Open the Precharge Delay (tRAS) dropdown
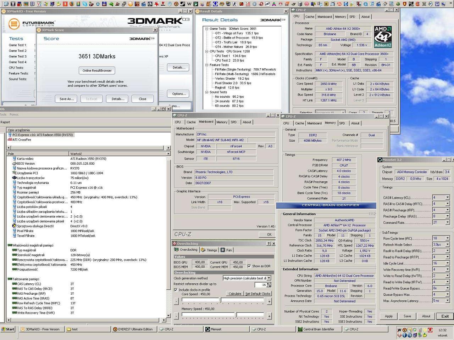 click(x=448, y=216)
